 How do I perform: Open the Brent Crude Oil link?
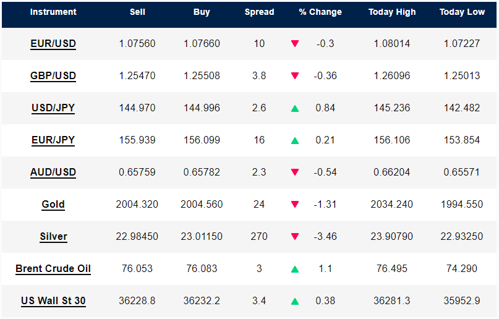click(53, 269)
